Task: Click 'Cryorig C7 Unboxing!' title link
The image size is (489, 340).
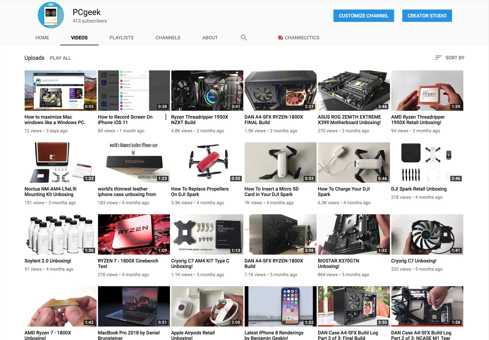Action: 414,261
